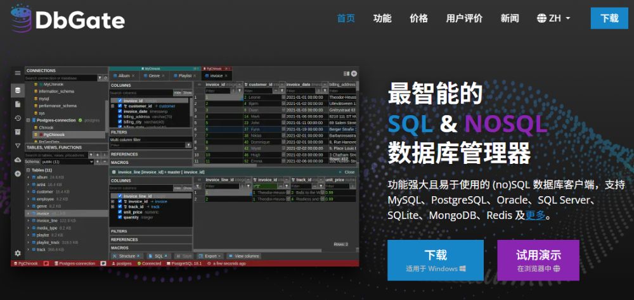This screenshot has width=634, height=300.
Task: Click the refresh connections icon
Action: pyautogui.click(x=105, y=78)
